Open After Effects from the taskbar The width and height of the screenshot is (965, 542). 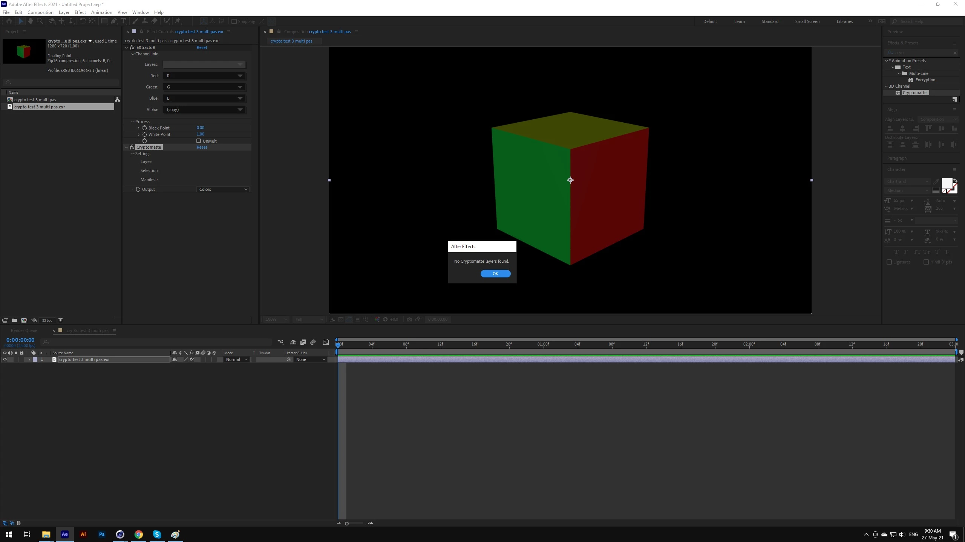tap(64, 534)
